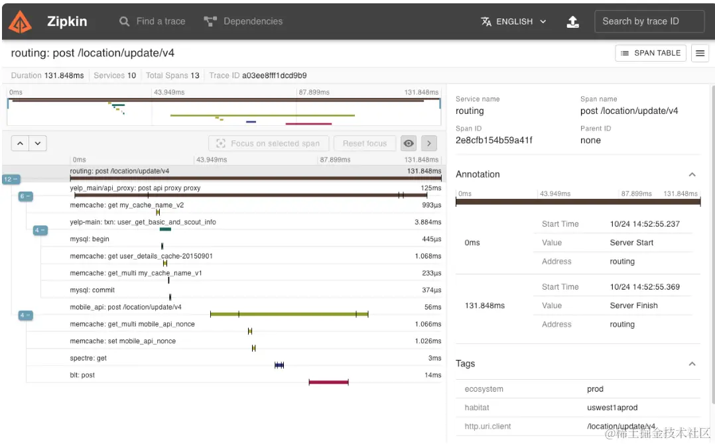This screenshot has width=715, height=444.
Task: Click the Reset focus button
Action: [364, 143]
